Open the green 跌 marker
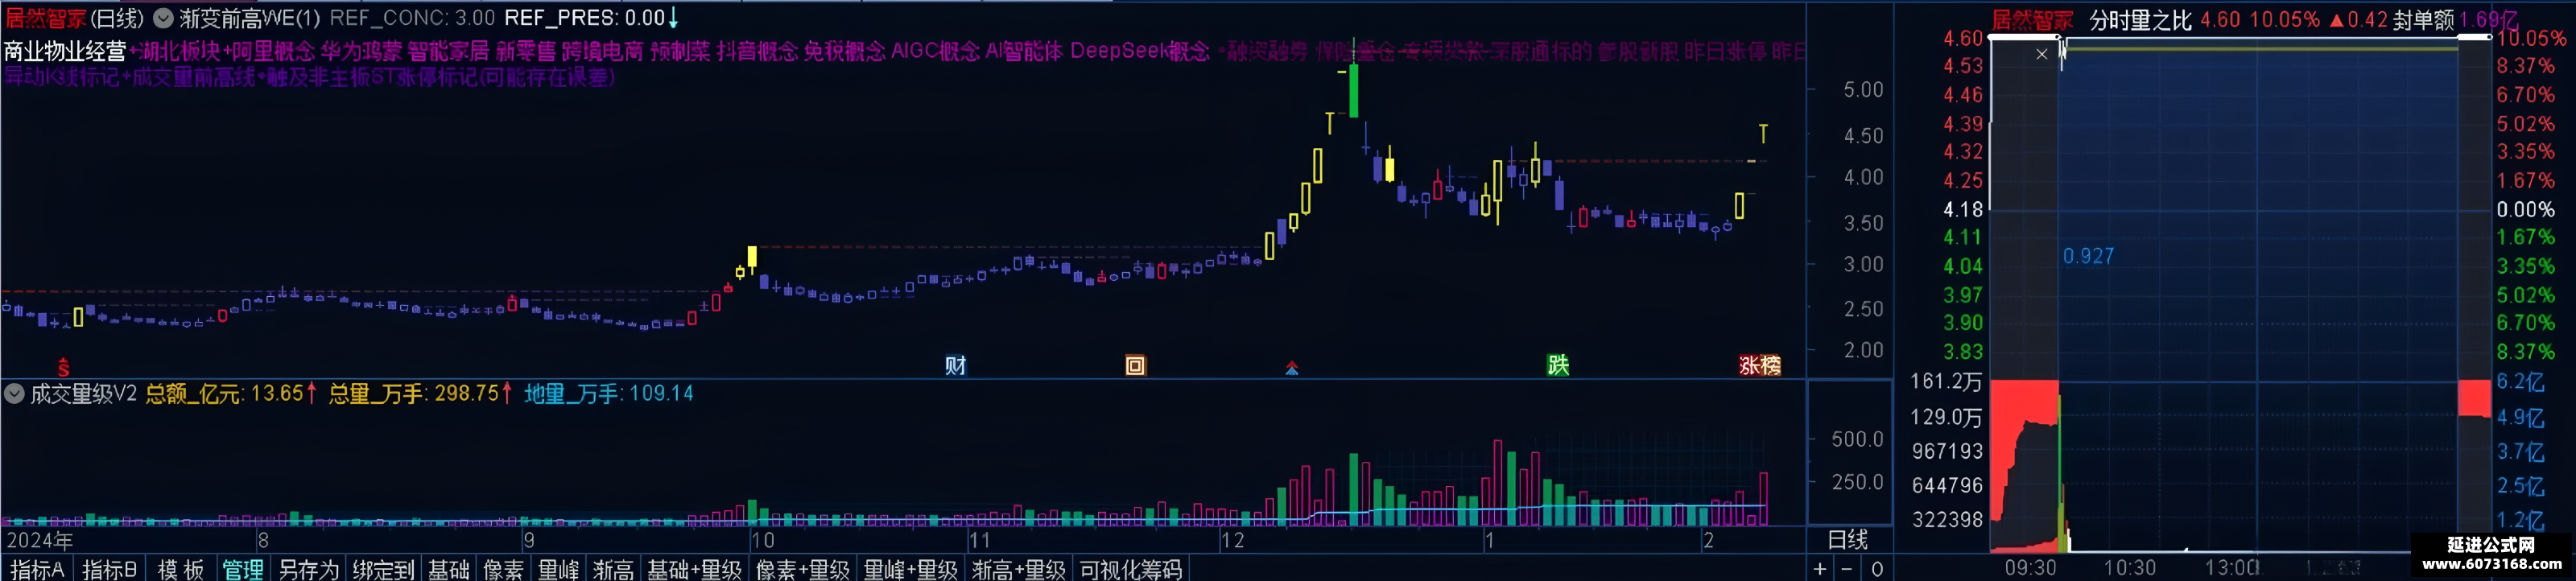Screen dimensions: 2576x581 click(1558, 366)
